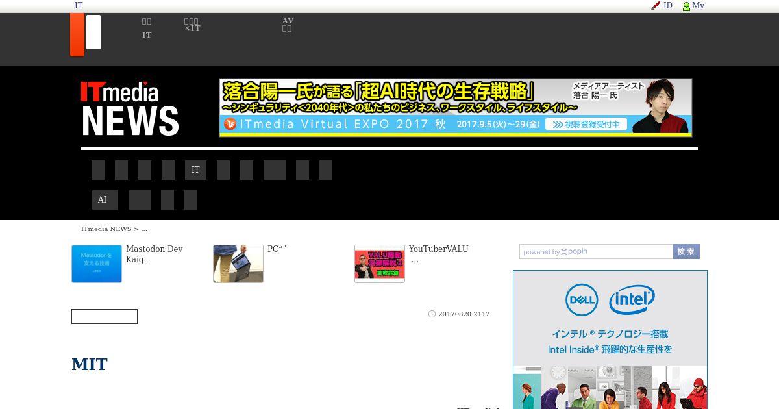This screenshot has height=409, width=779.
Task: Open the PC article headline link
Action: (x=277, y=249)
